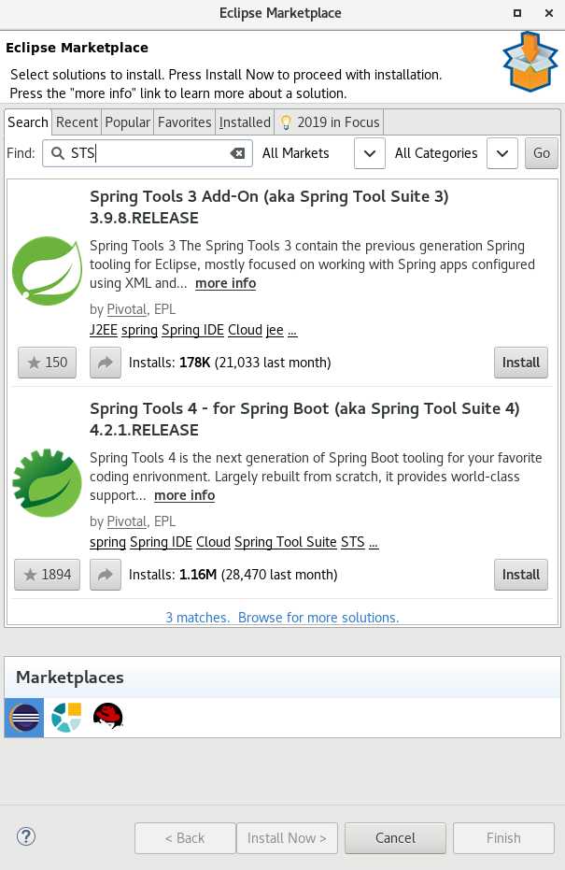Open more info for Spring Tools 3
Viewport: 565px width, 870px height.
point(226,283)
